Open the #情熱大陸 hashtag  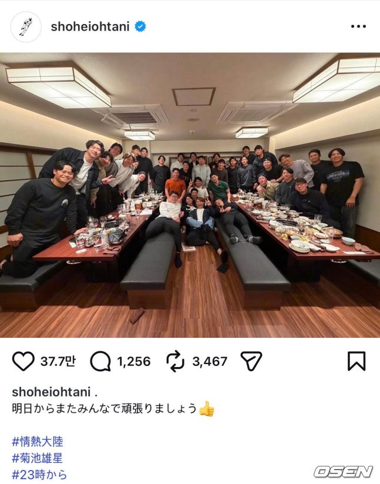[x=38, y=441]
